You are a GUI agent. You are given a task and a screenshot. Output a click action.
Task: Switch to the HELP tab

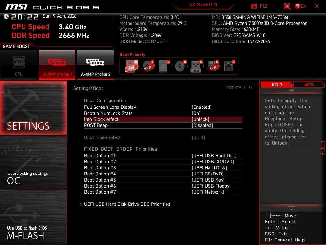coord(277,85)
